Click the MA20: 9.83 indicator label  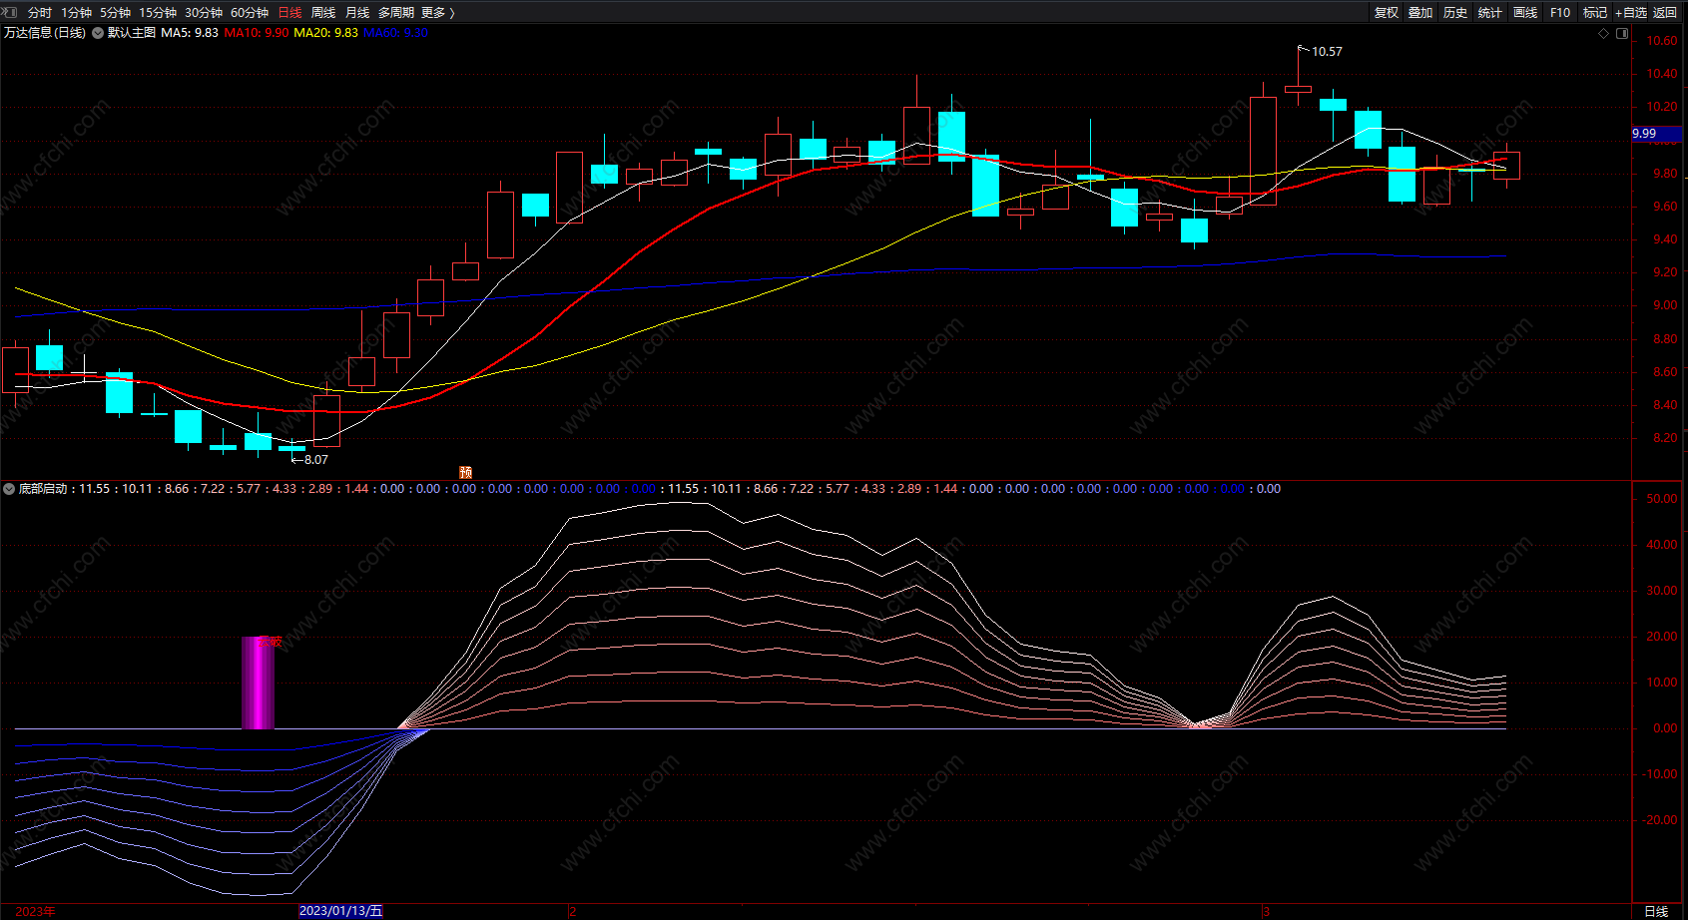pos(325,33)
